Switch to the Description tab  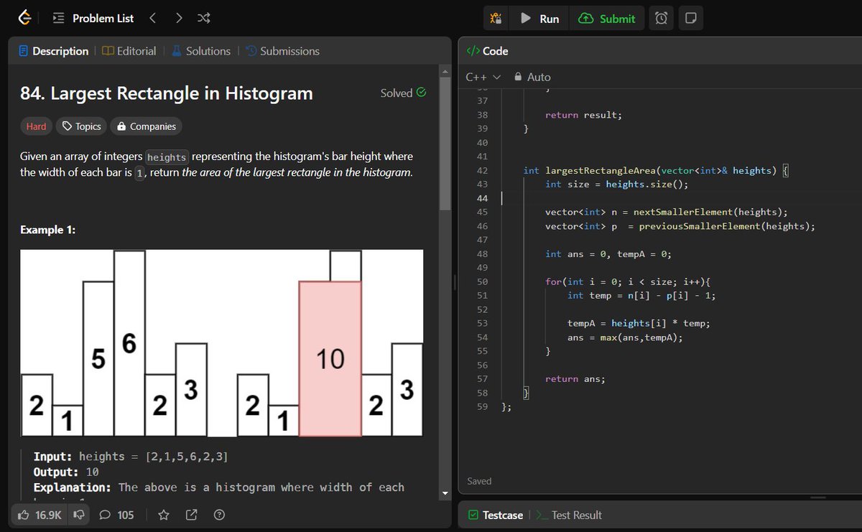(54, 51)
